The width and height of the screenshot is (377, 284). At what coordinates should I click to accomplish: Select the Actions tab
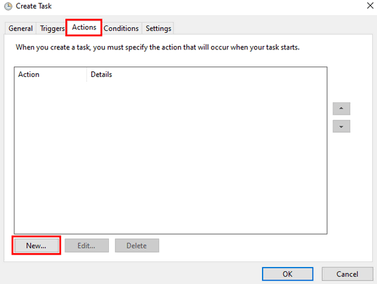(84, 27)
